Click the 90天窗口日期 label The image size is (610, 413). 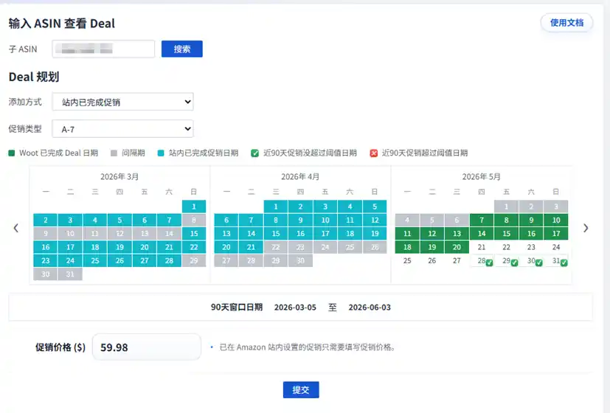pyautogui.click(x=237, y=308)
